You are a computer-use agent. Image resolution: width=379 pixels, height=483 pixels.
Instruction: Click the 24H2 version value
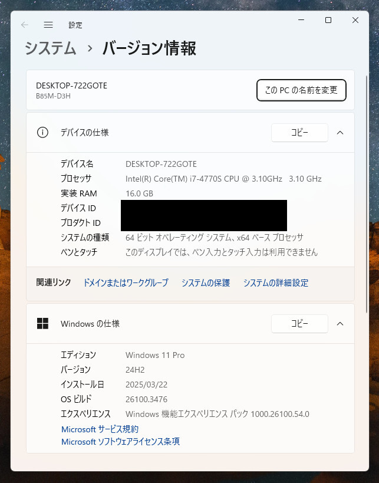tap(135, 370)
